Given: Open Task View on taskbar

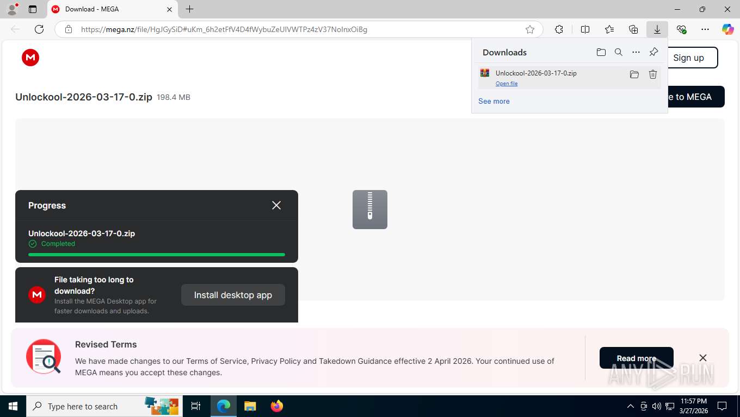Looking at the screenshot, I should [196, 406].
